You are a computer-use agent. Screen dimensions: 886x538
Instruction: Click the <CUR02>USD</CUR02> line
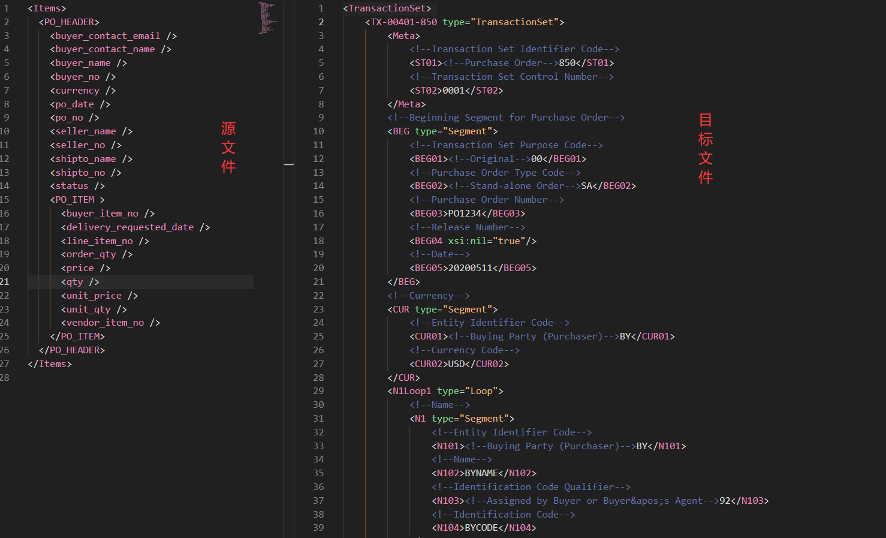click(459, 364)
